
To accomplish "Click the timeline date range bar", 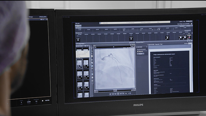I will click(142, 30).
